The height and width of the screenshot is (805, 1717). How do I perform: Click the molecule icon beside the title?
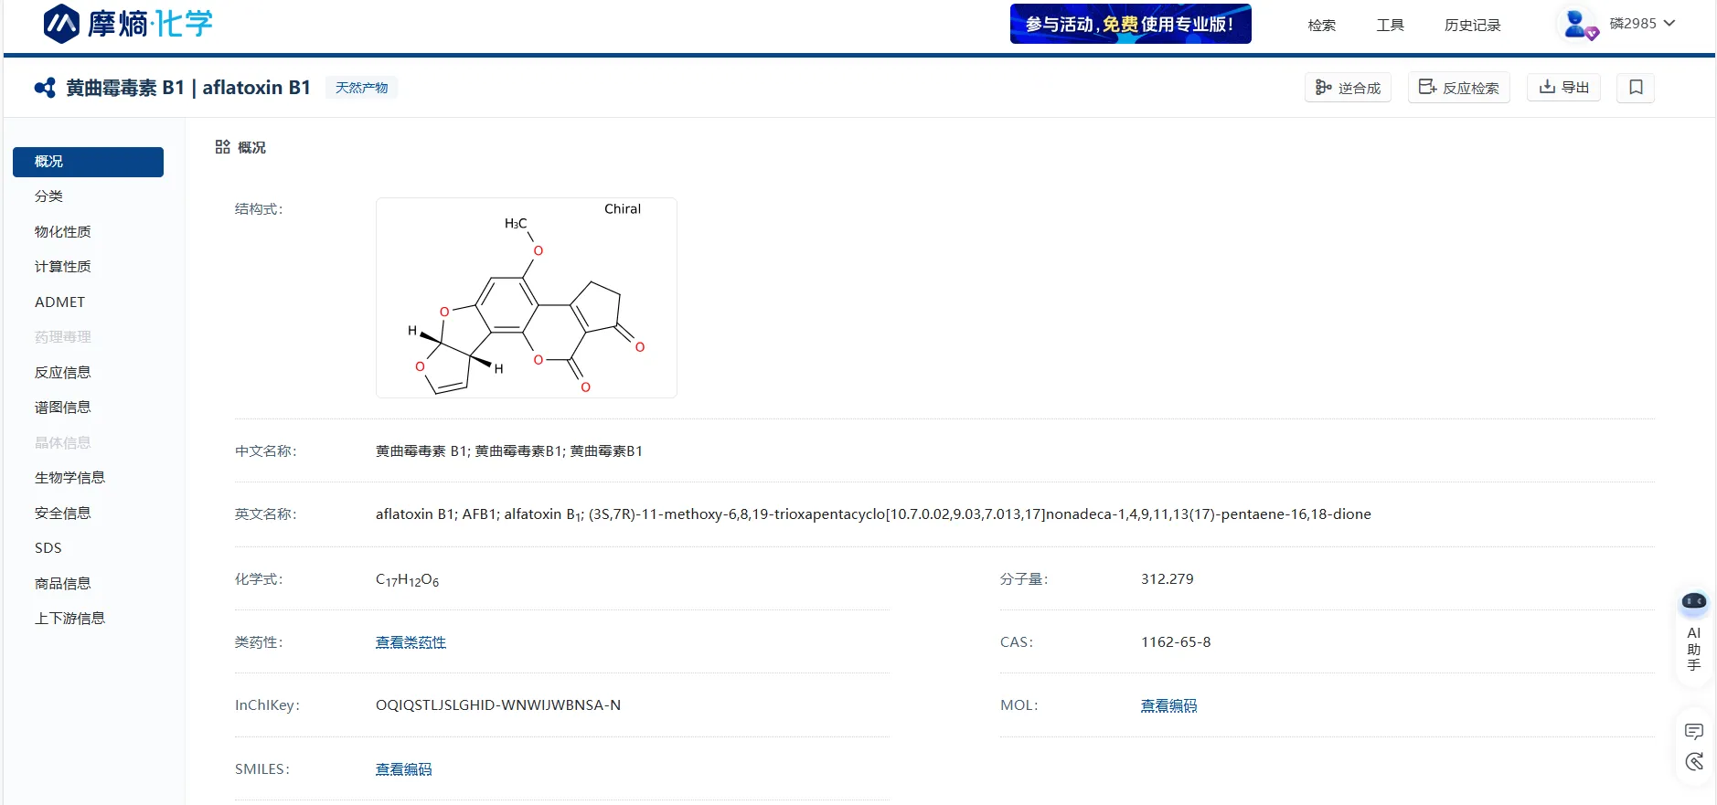[45, 88]
